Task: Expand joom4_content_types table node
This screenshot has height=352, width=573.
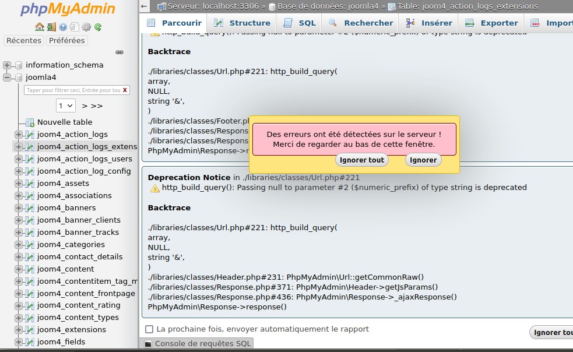Action: pyautogui.click(x=18, y=318)
